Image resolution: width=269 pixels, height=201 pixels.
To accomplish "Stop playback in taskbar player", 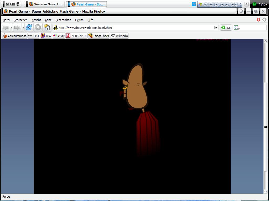I will (216, 4).
